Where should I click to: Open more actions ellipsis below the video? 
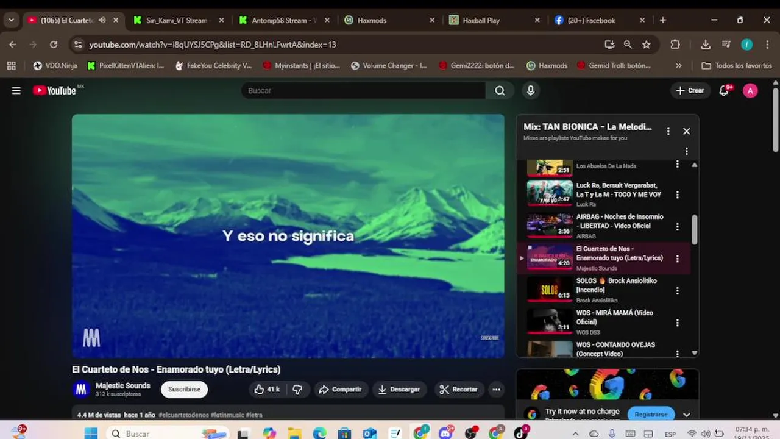click(x=496, y=389)
